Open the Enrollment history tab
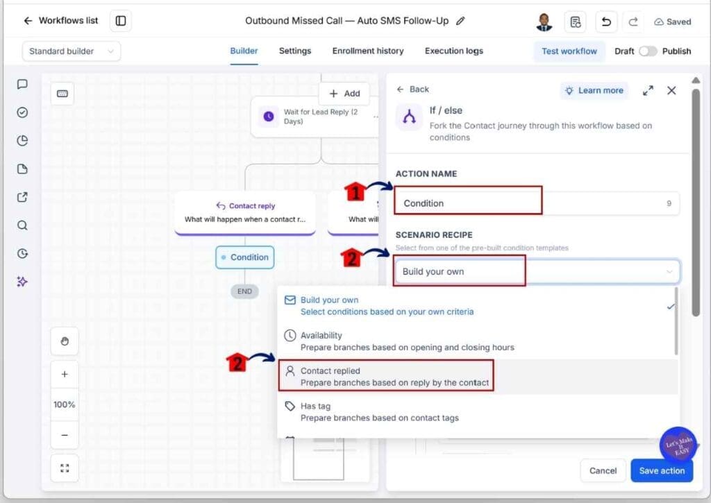The image size is (711, 503). [x=368, y=51]
